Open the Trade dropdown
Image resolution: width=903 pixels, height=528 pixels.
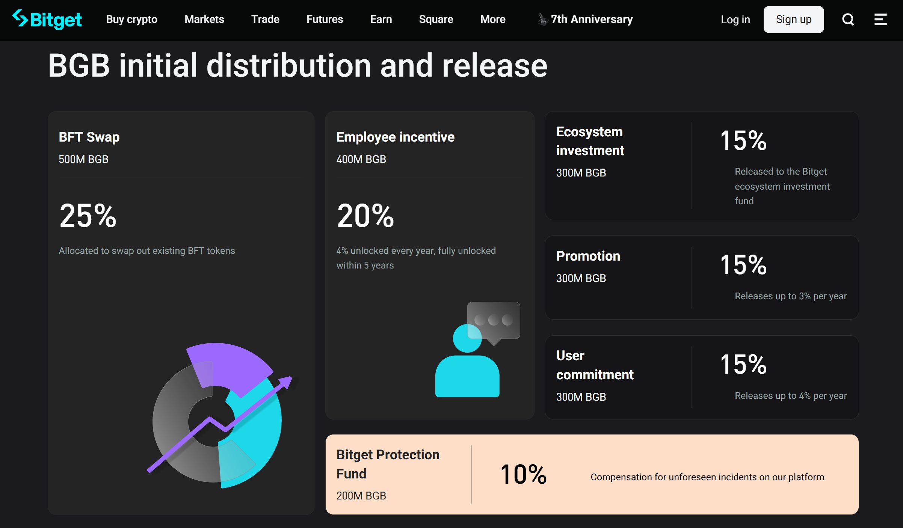pos(265,19)
